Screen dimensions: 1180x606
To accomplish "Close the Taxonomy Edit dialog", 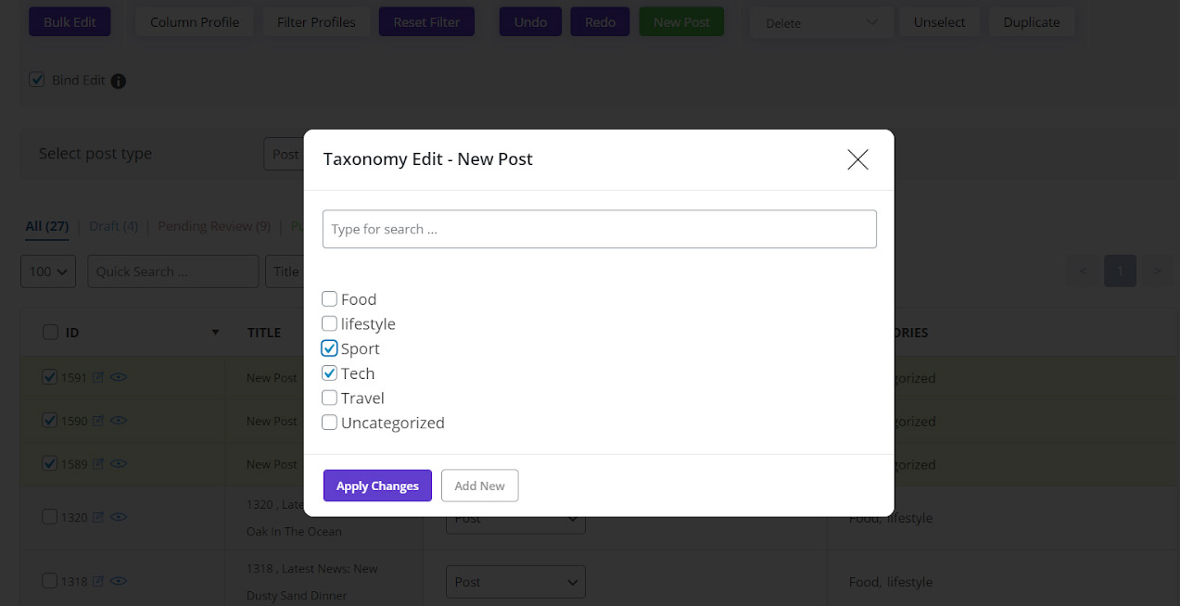I will pyautogui.click(x=857, y=159).
